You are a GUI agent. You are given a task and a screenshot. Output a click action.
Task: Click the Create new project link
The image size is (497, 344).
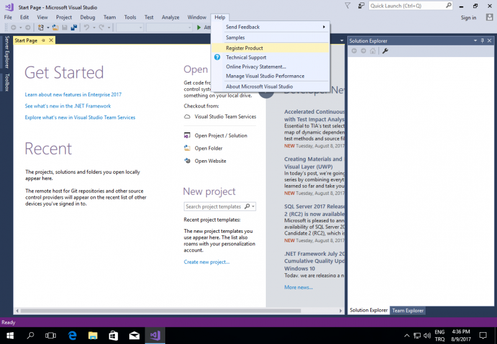[207, 262]
